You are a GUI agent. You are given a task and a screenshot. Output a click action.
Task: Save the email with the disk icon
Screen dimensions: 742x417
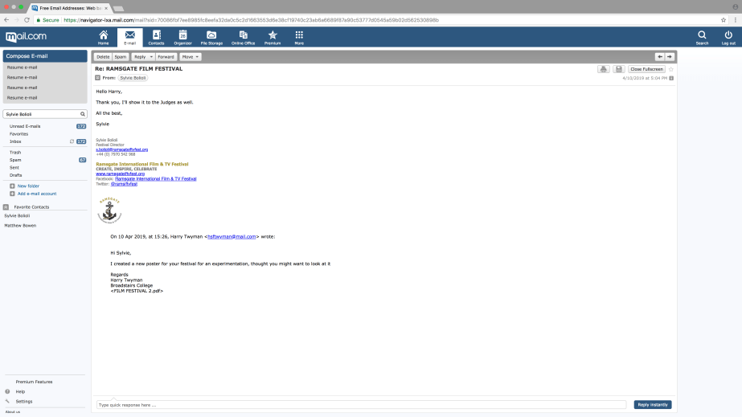tap(618, 69)
